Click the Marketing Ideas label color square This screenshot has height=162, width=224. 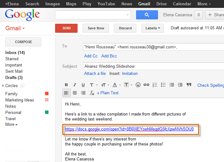point(47,100)
